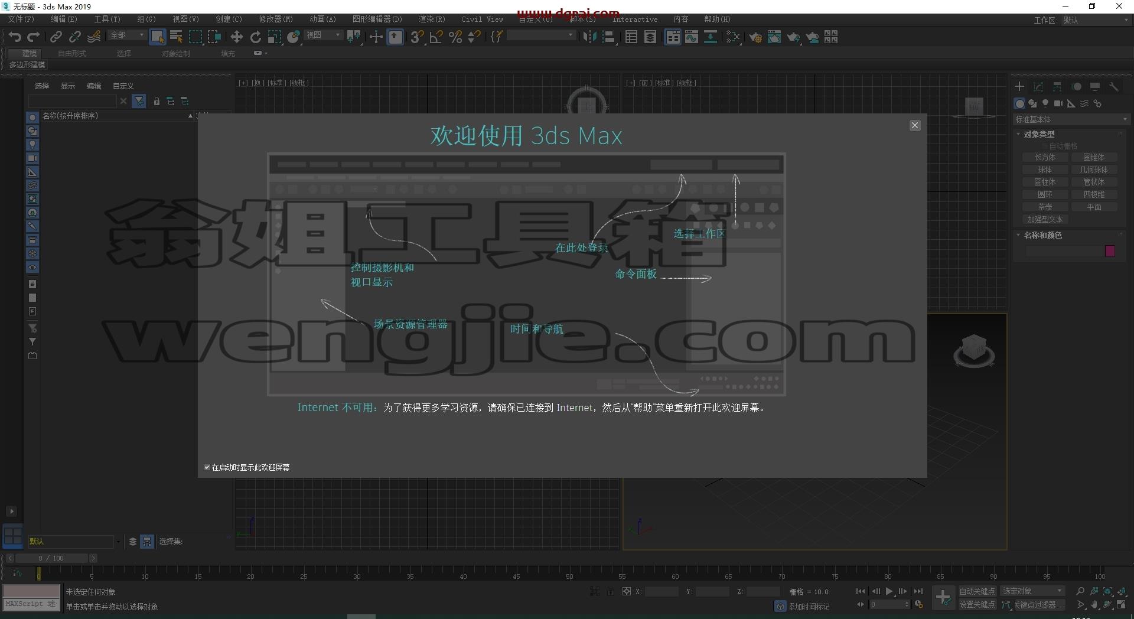Click the time slider 0 / 100 handle

[x=51, y=558]
